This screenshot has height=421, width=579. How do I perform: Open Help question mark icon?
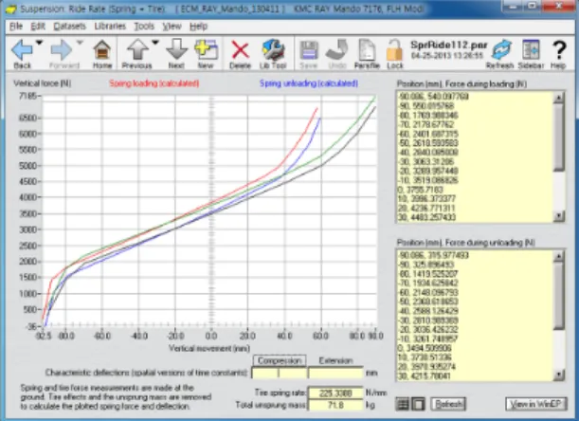[x=558, y=50]
